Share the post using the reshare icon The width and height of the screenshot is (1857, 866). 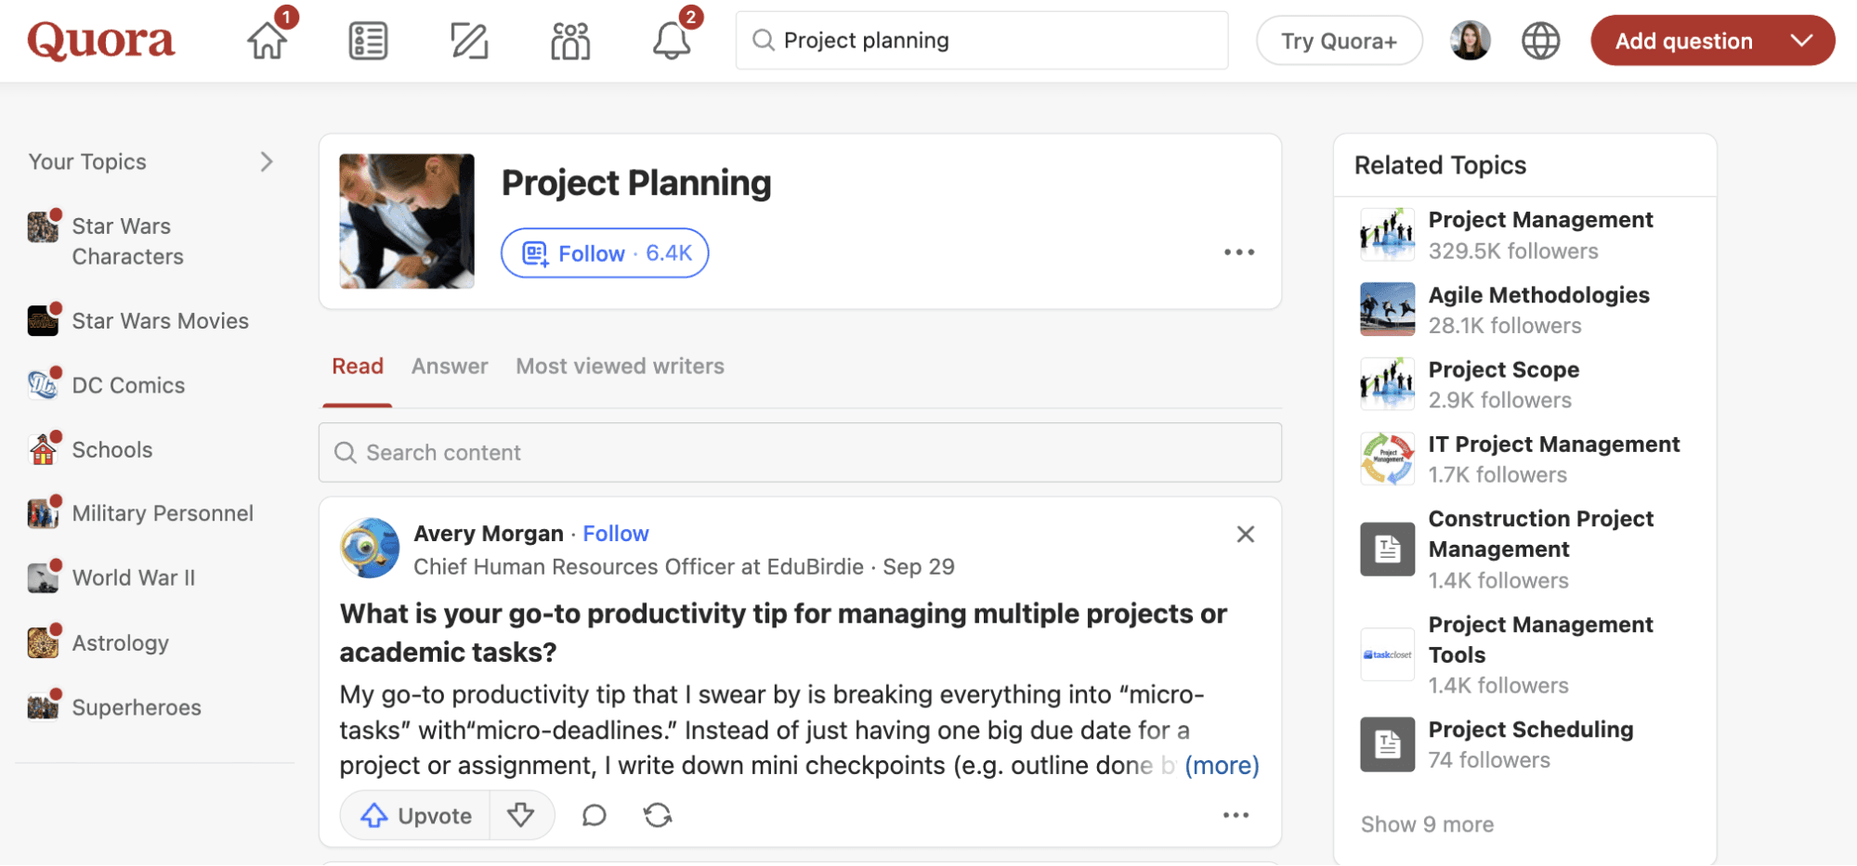pos(658,815)
